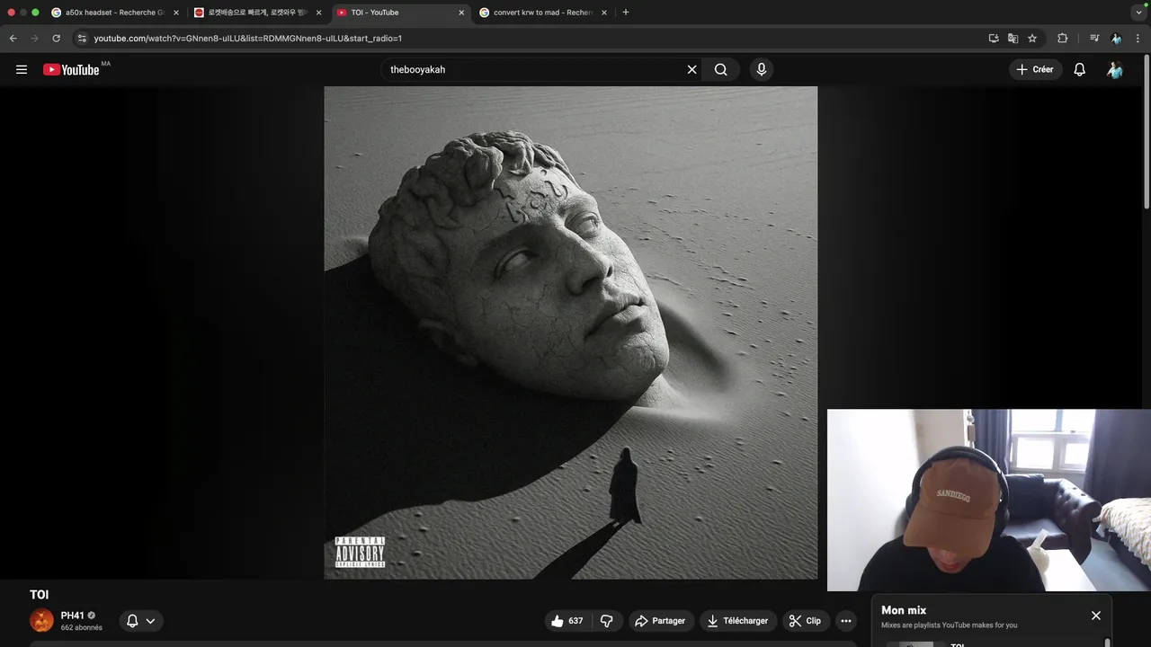
Task: Close the Korean-titled tab
Action: (318, 13)
